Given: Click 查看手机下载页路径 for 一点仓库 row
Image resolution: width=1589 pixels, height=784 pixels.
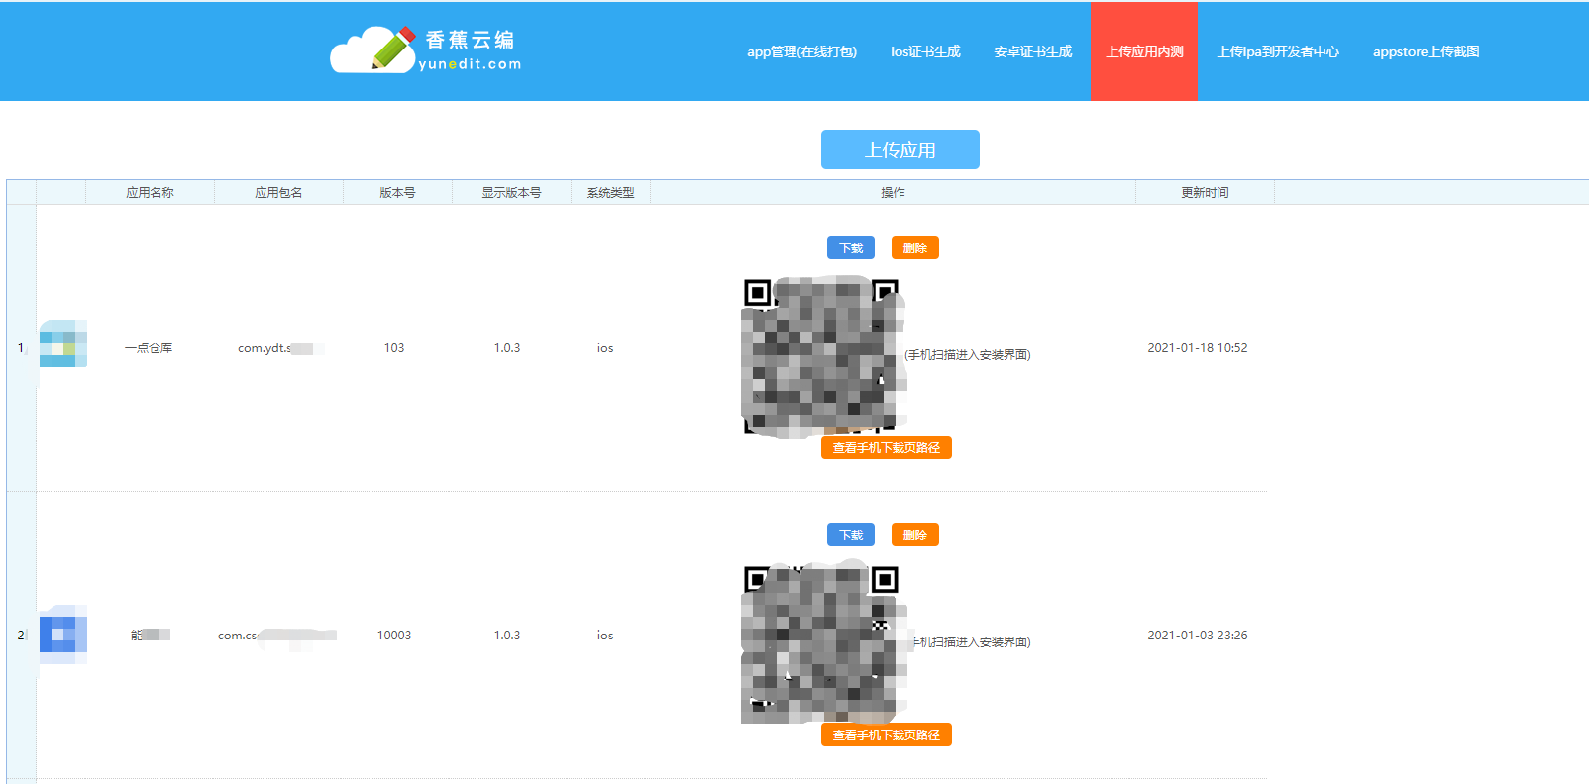Looking at the screenshot, I should tap(887, 447).
